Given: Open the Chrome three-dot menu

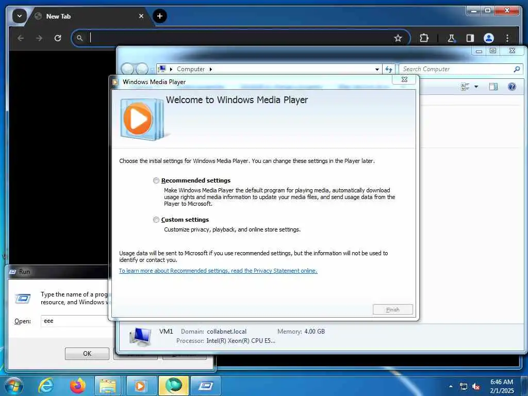Looking at the screenshot, I should click(507, 38).
